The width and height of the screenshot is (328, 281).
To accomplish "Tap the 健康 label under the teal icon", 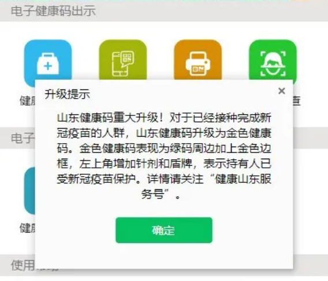I will coord(27,228).
